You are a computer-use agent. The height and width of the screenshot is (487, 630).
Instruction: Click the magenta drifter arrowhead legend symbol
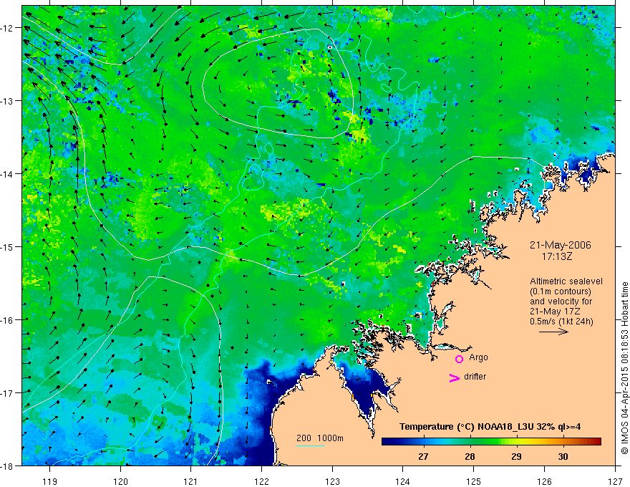pos(454,377)
